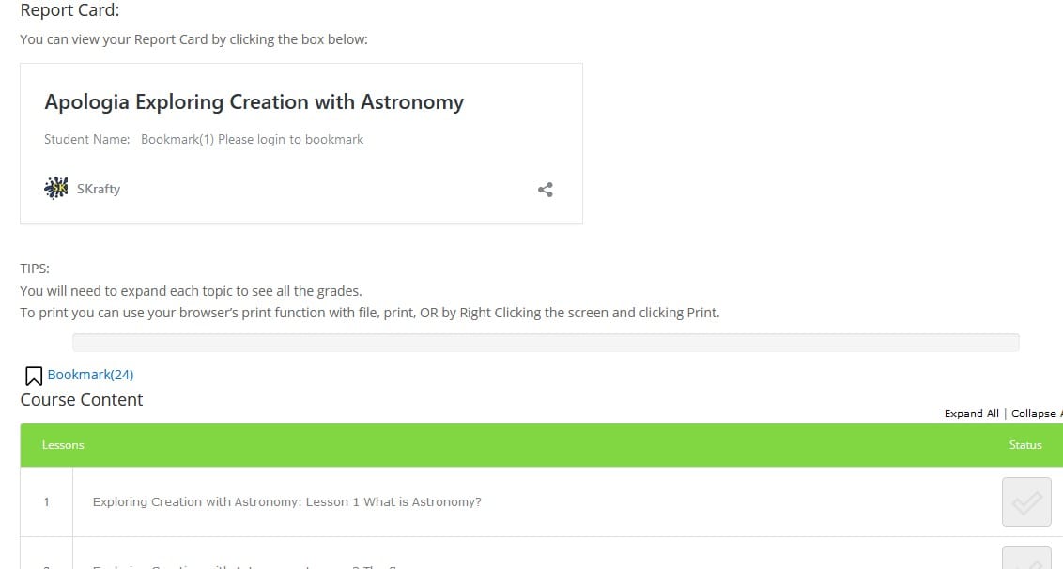
Task: Toggle the partially visible second lesson checkmark
Action: 1025,560
